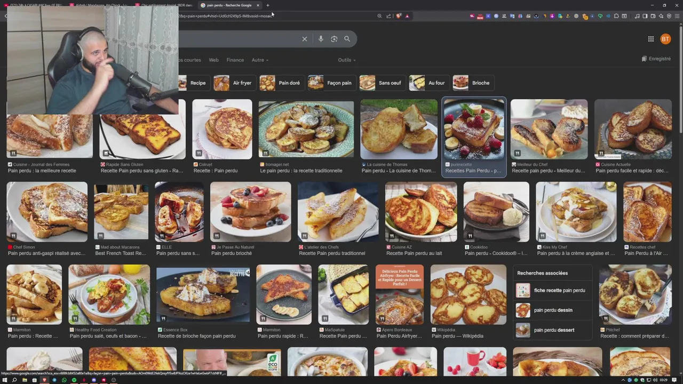Open the Brave Wallet icon
The height and width of the screenshot is (384, 683).
coord(653,16)
